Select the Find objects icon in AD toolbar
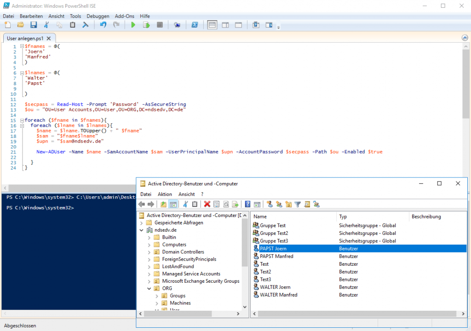The height and width of the screenshot is (331, 471). (307, 204)
